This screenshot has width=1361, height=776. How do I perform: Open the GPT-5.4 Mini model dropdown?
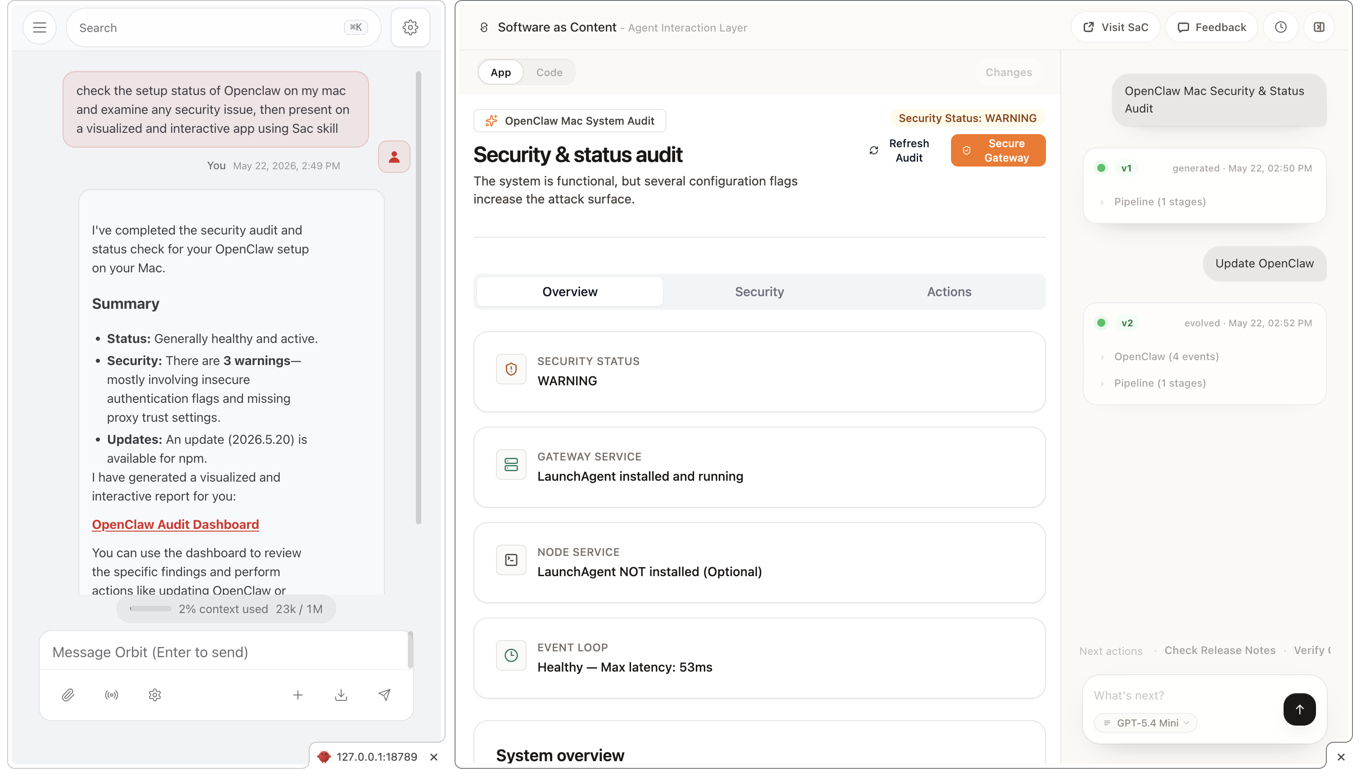click(1145, 723)
